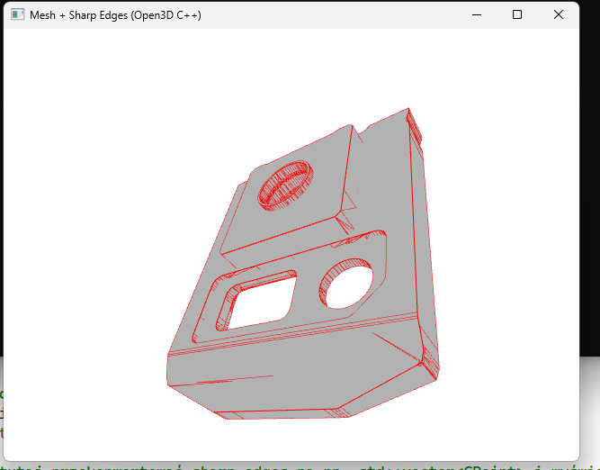Minimize the Mesh + Sharp Edges window
Viewport: 600px width, 470px height.
pyautogui.click(x=476, y=15)
